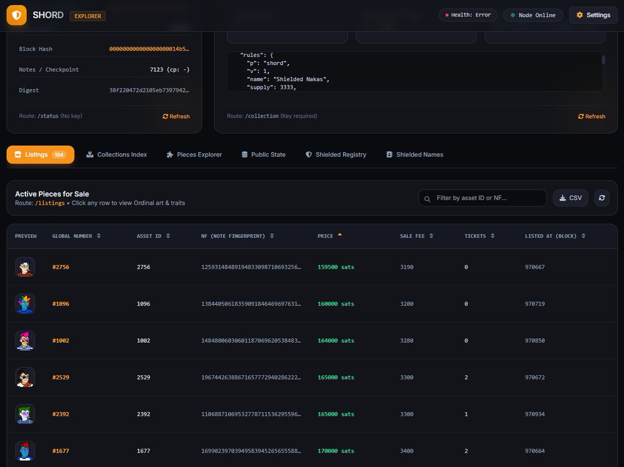Open Settings via the gear button
Image resolution: width=624 pixels, height=467 pixels.
593,15
